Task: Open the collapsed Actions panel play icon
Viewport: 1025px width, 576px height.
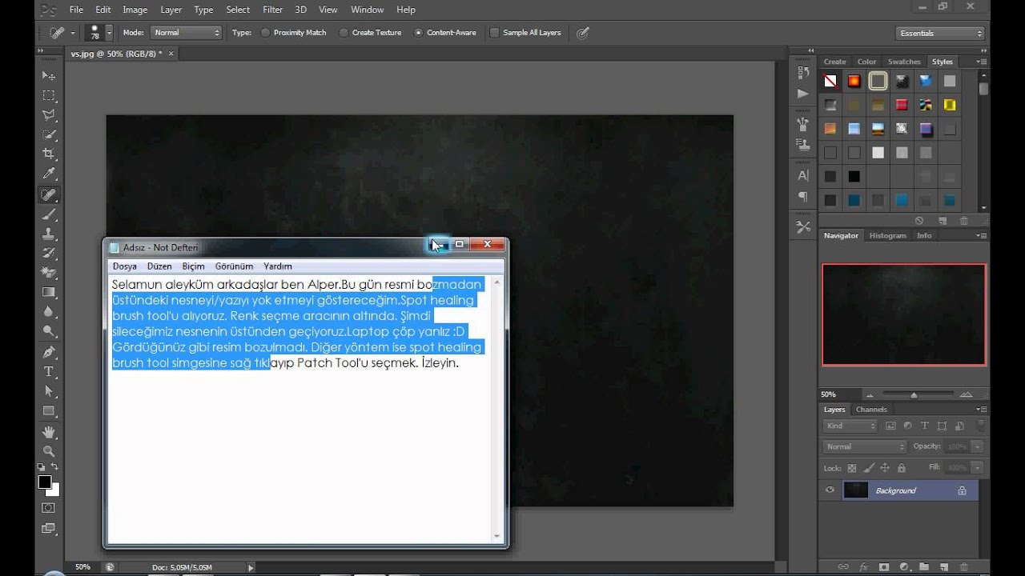Action: (x=803, y=94)
